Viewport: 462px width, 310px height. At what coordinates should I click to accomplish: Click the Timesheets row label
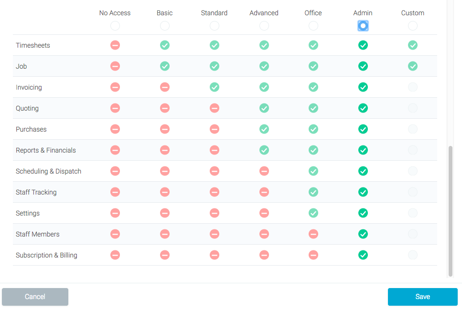(x=32, y=45)
